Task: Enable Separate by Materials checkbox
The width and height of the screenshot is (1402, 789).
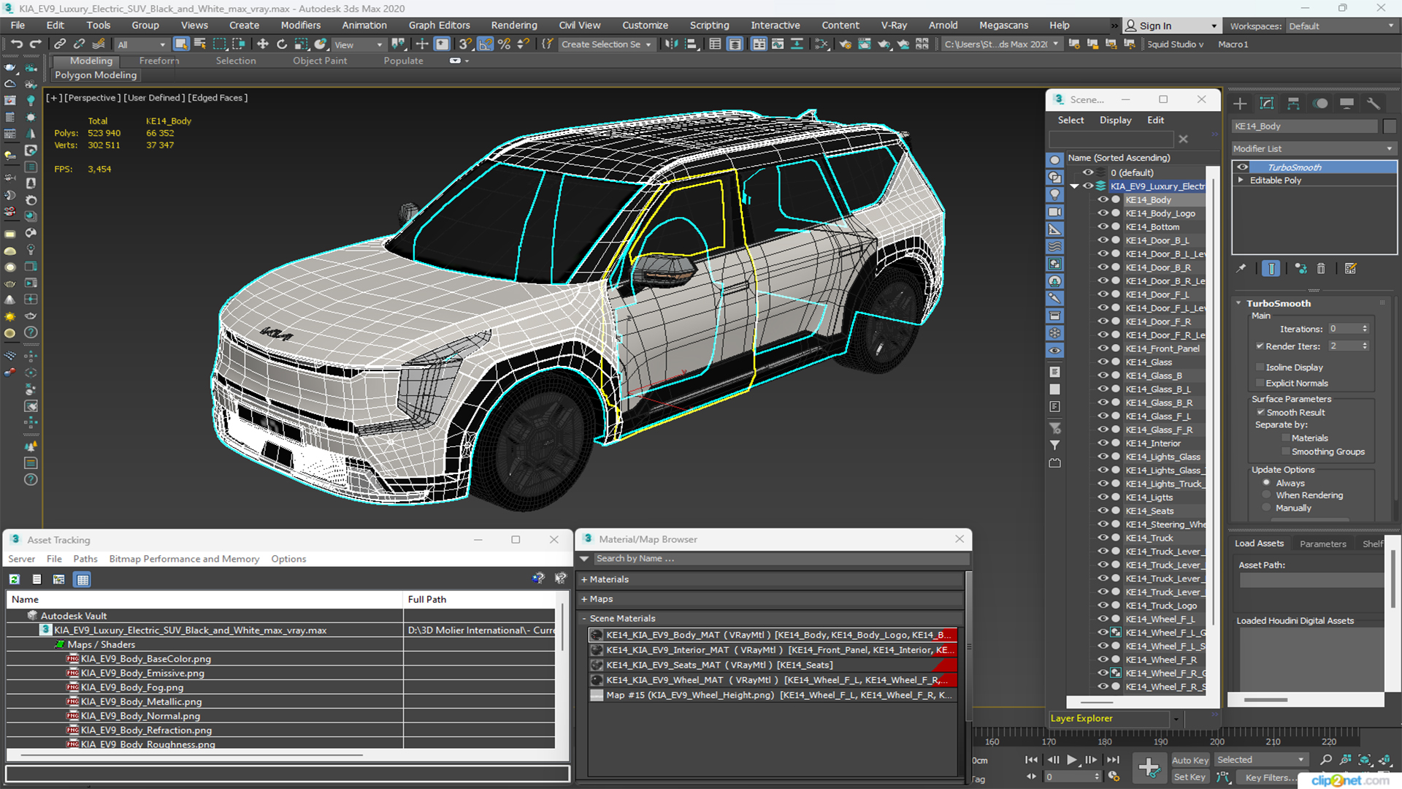Action: tap(1286, 438)
